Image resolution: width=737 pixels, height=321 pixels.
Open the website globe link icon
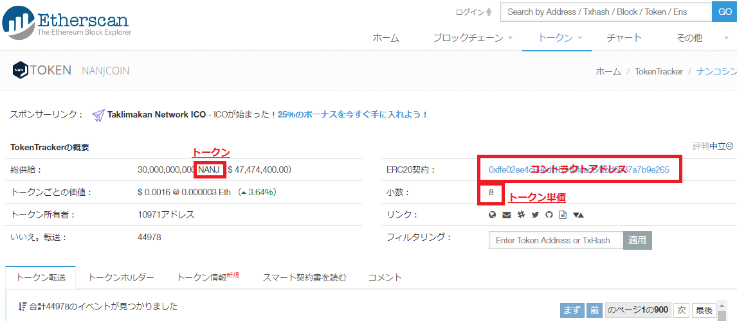493,215
